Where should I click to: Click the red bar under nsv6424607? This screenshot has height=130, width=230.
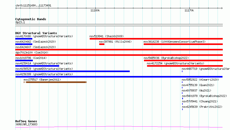(119, 50)
